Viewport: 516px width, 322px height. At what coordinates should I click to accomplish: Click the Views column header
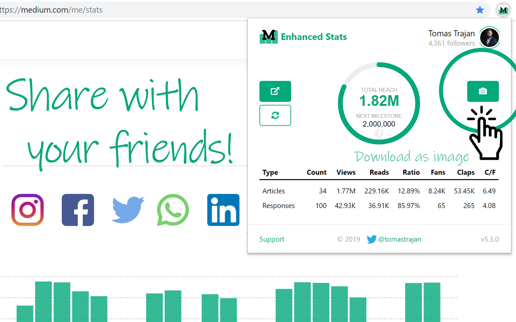[x=346, y=172]
